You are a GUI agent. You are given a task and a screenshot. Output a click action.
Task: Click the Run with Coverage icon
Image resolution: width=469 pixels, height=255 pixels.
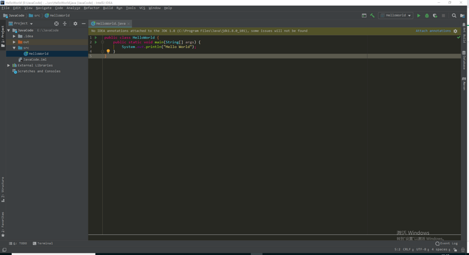435,16
